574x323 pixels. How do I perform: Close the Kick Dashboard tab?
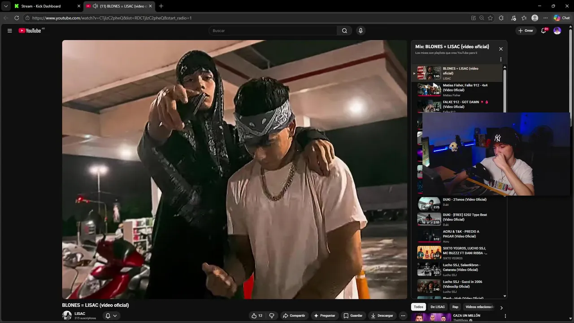click(x=79, y=6)
